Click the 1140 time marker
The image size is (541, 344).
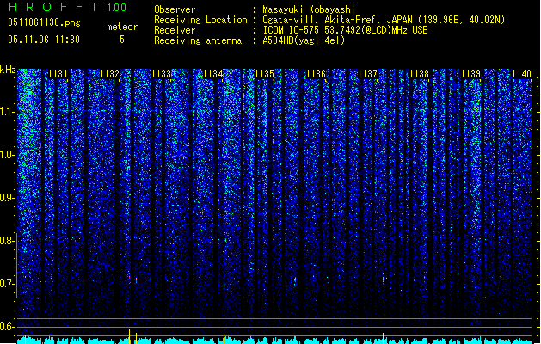521,73
